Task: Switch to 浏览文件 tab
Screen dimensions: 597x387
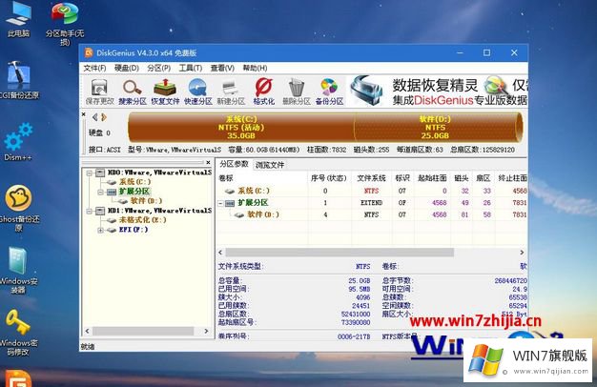Action: [x=270, y=165]
